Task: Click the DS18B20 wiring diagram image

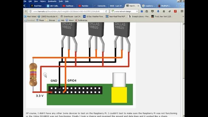Action: click(81, 65)
